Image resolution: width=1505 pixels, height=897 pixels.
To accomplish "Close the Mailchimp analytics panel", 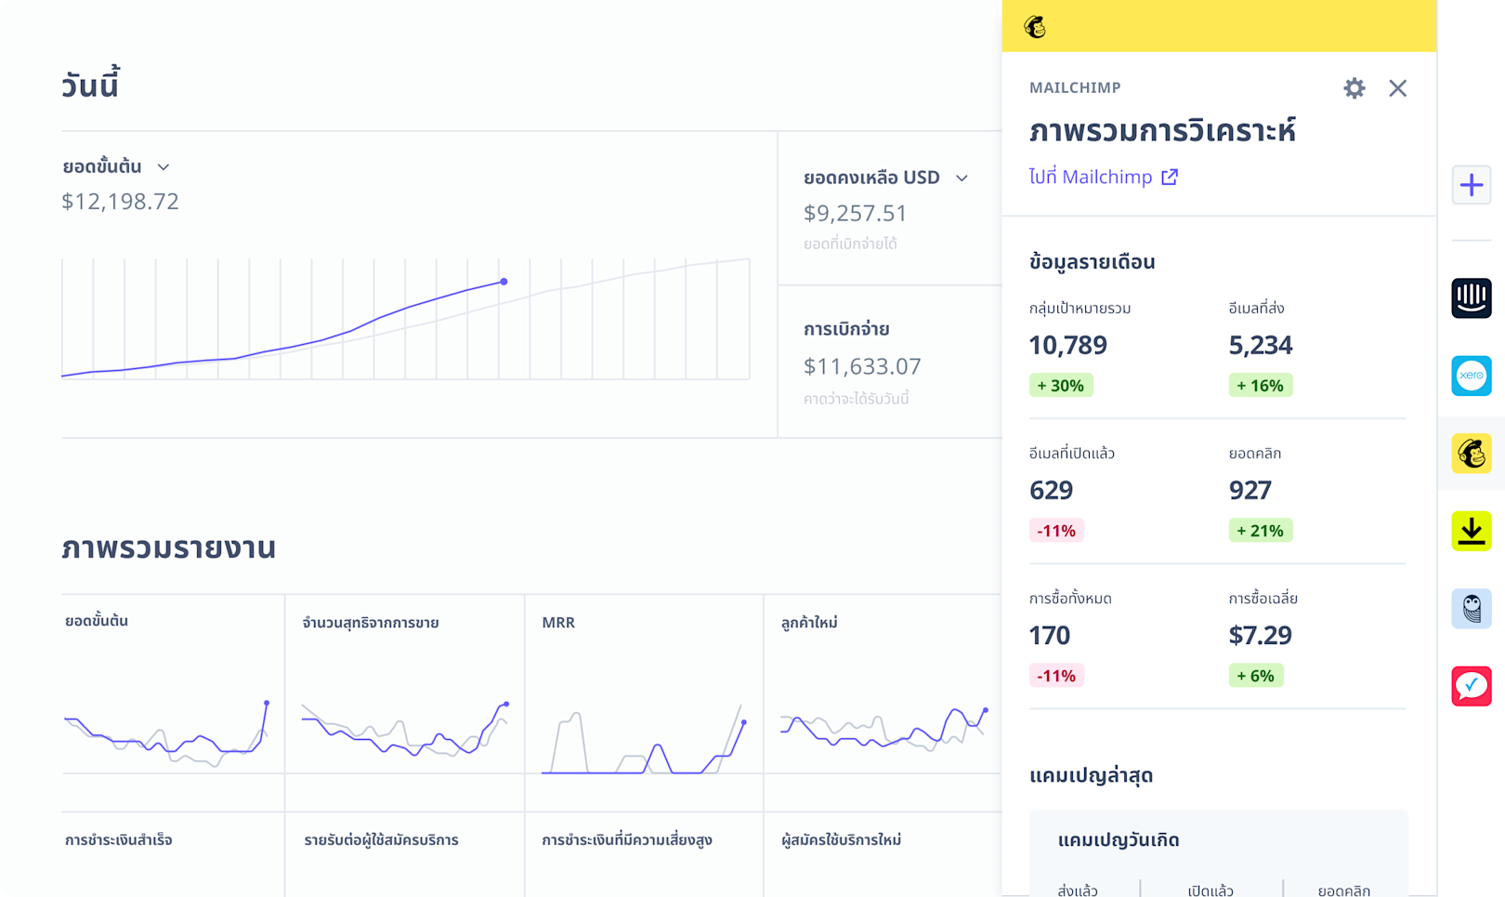I will coord(1397,88).
